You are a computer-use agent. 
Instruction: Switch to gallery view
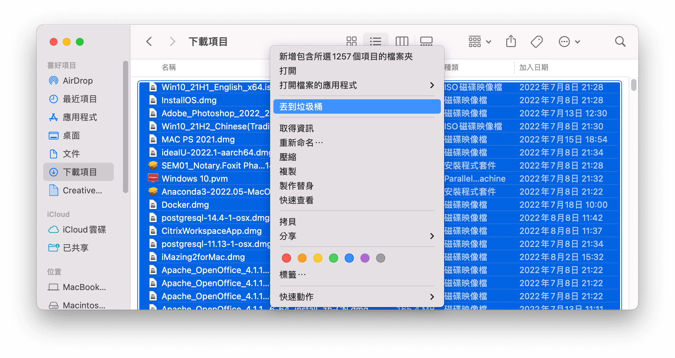[426, 41]
